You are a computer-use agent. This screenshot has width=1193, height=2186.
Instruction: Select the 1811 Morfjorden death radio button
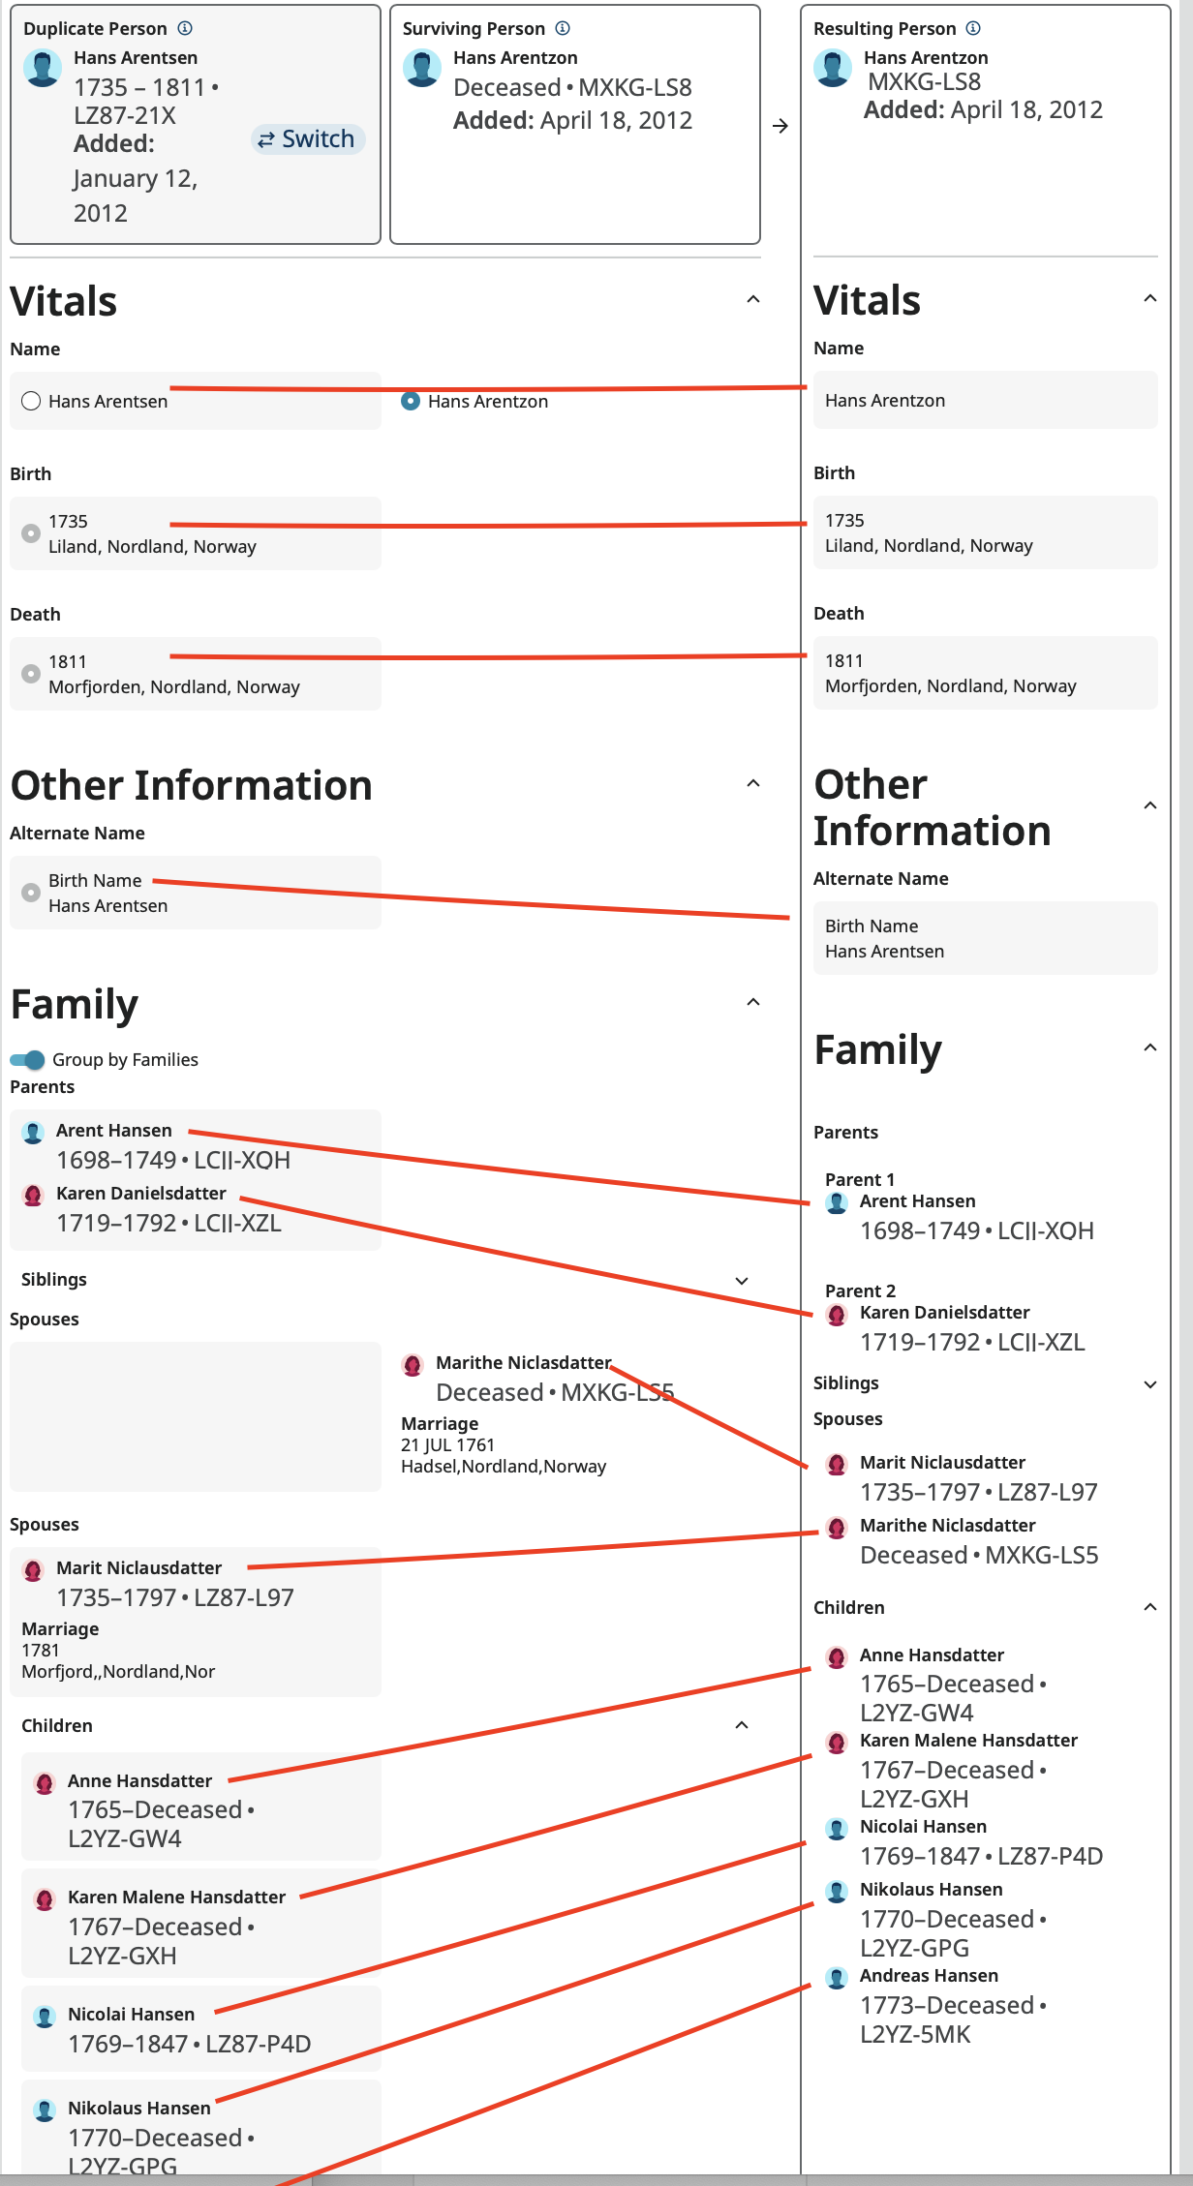pyautogui.click(x=31, y=674)
